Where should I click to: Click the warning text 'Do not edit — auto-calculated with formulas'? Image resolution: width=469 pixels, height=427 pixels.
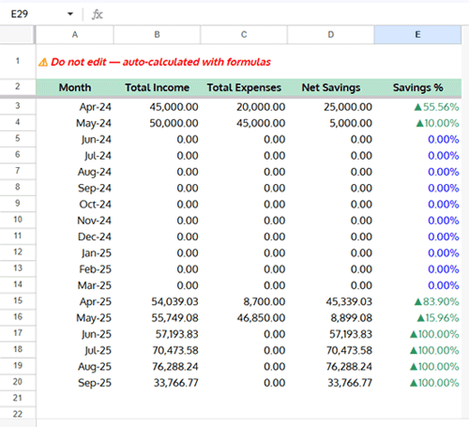pos(160,62)
